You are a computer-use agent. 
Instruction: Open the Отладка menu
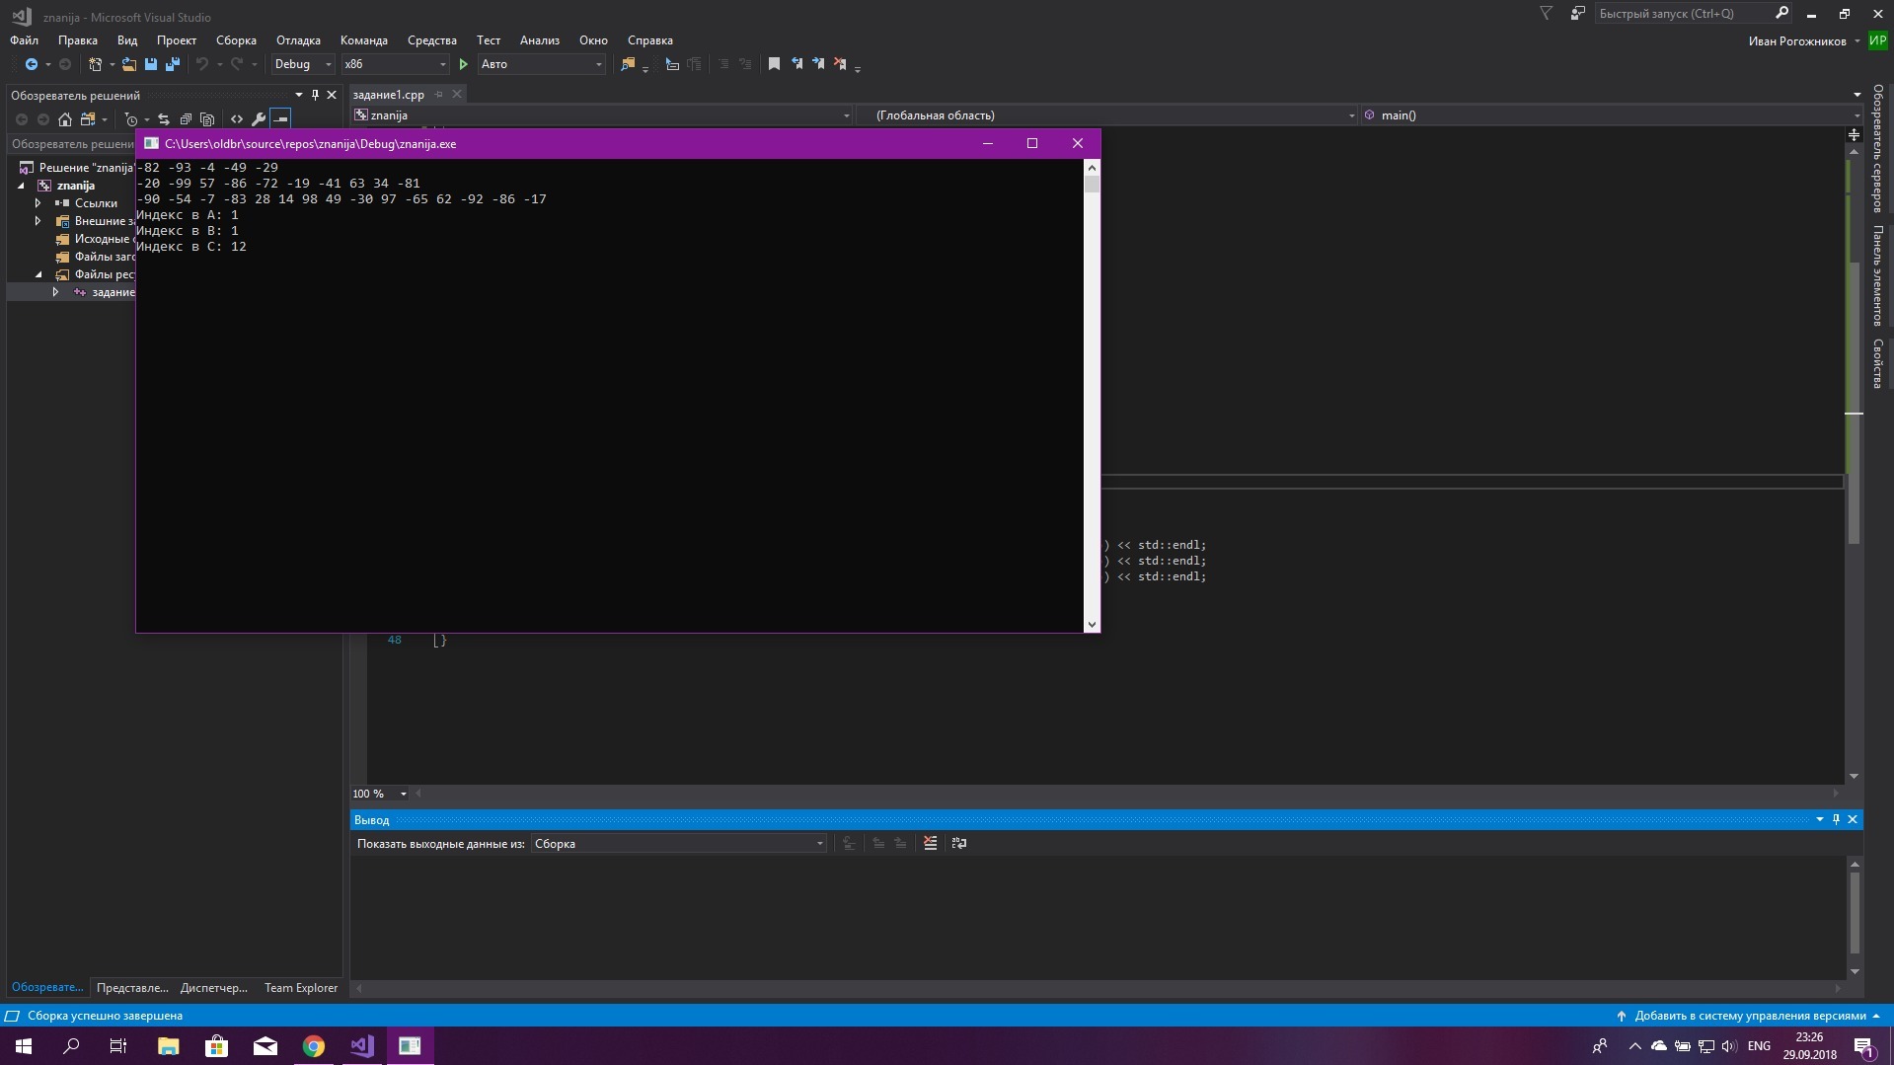pyautogui.click(x=298, y=40)
